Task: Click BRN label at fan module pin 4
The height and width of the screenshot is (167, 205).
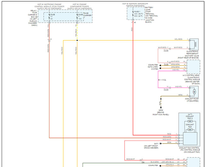Action: tap(169, 142)
